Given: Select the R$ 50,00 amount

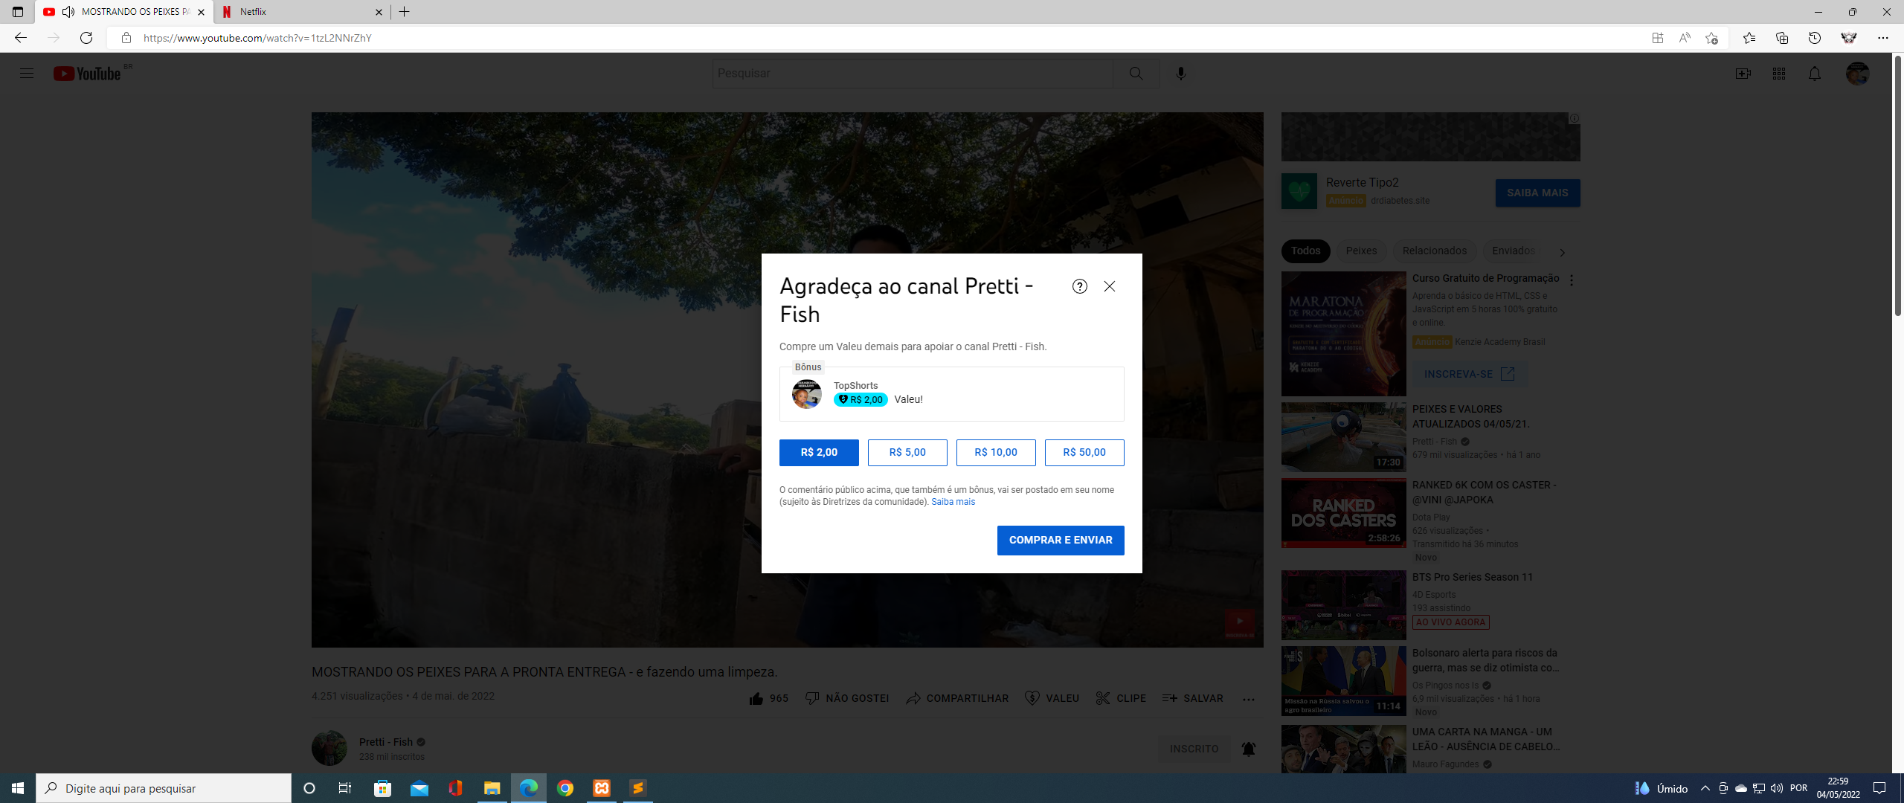Looking at the screenshot, I should click(x=1084, y=453).
